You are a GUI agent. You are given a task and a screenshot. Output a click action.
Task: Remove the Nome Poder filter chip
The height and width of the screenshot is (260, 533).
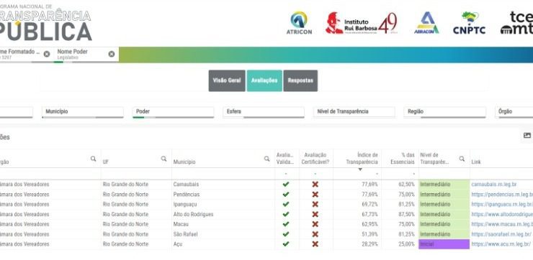[112, 54]
